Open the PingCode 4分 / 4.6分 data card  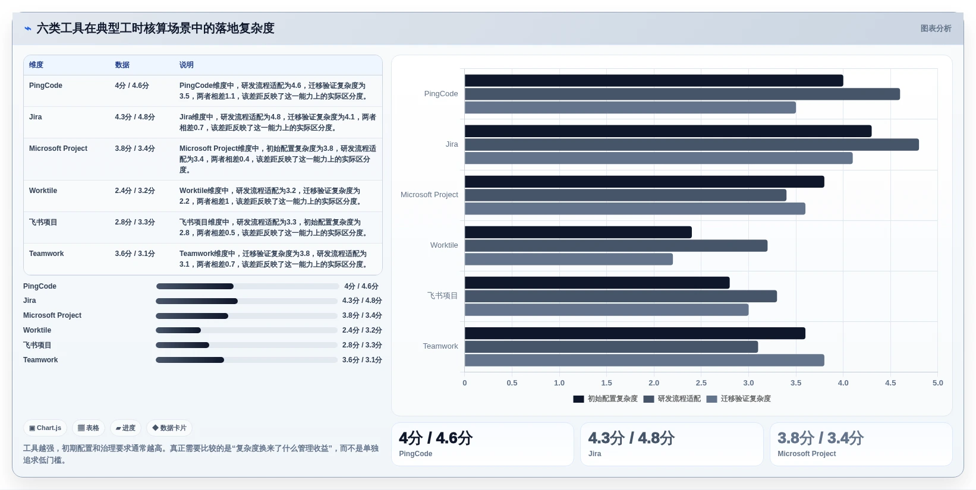(482, 444)
